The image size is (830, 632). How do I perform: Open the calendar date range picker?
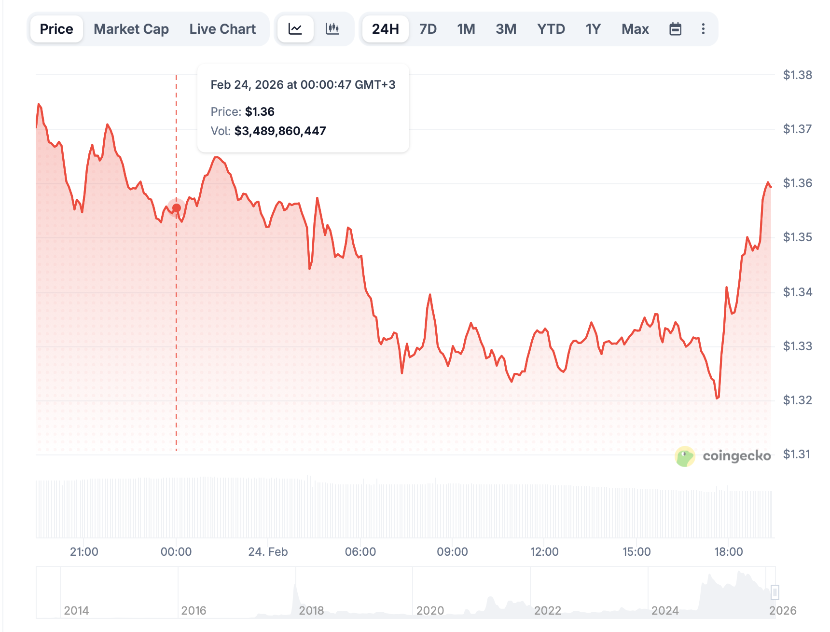click(675, 29)
